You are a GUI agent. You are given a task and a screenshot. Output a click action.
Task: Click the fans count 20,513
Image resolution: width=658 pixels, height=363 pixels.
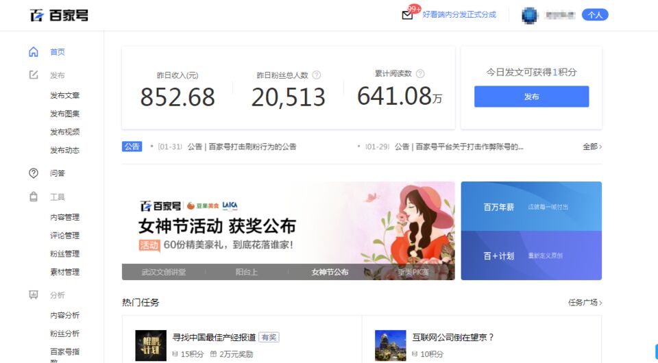(x=289, y=97)
